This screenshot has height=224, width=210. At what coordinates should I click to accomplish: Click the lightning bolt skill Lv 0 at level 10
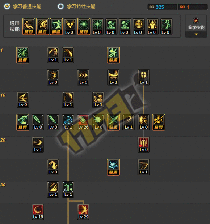click(23, 100)
